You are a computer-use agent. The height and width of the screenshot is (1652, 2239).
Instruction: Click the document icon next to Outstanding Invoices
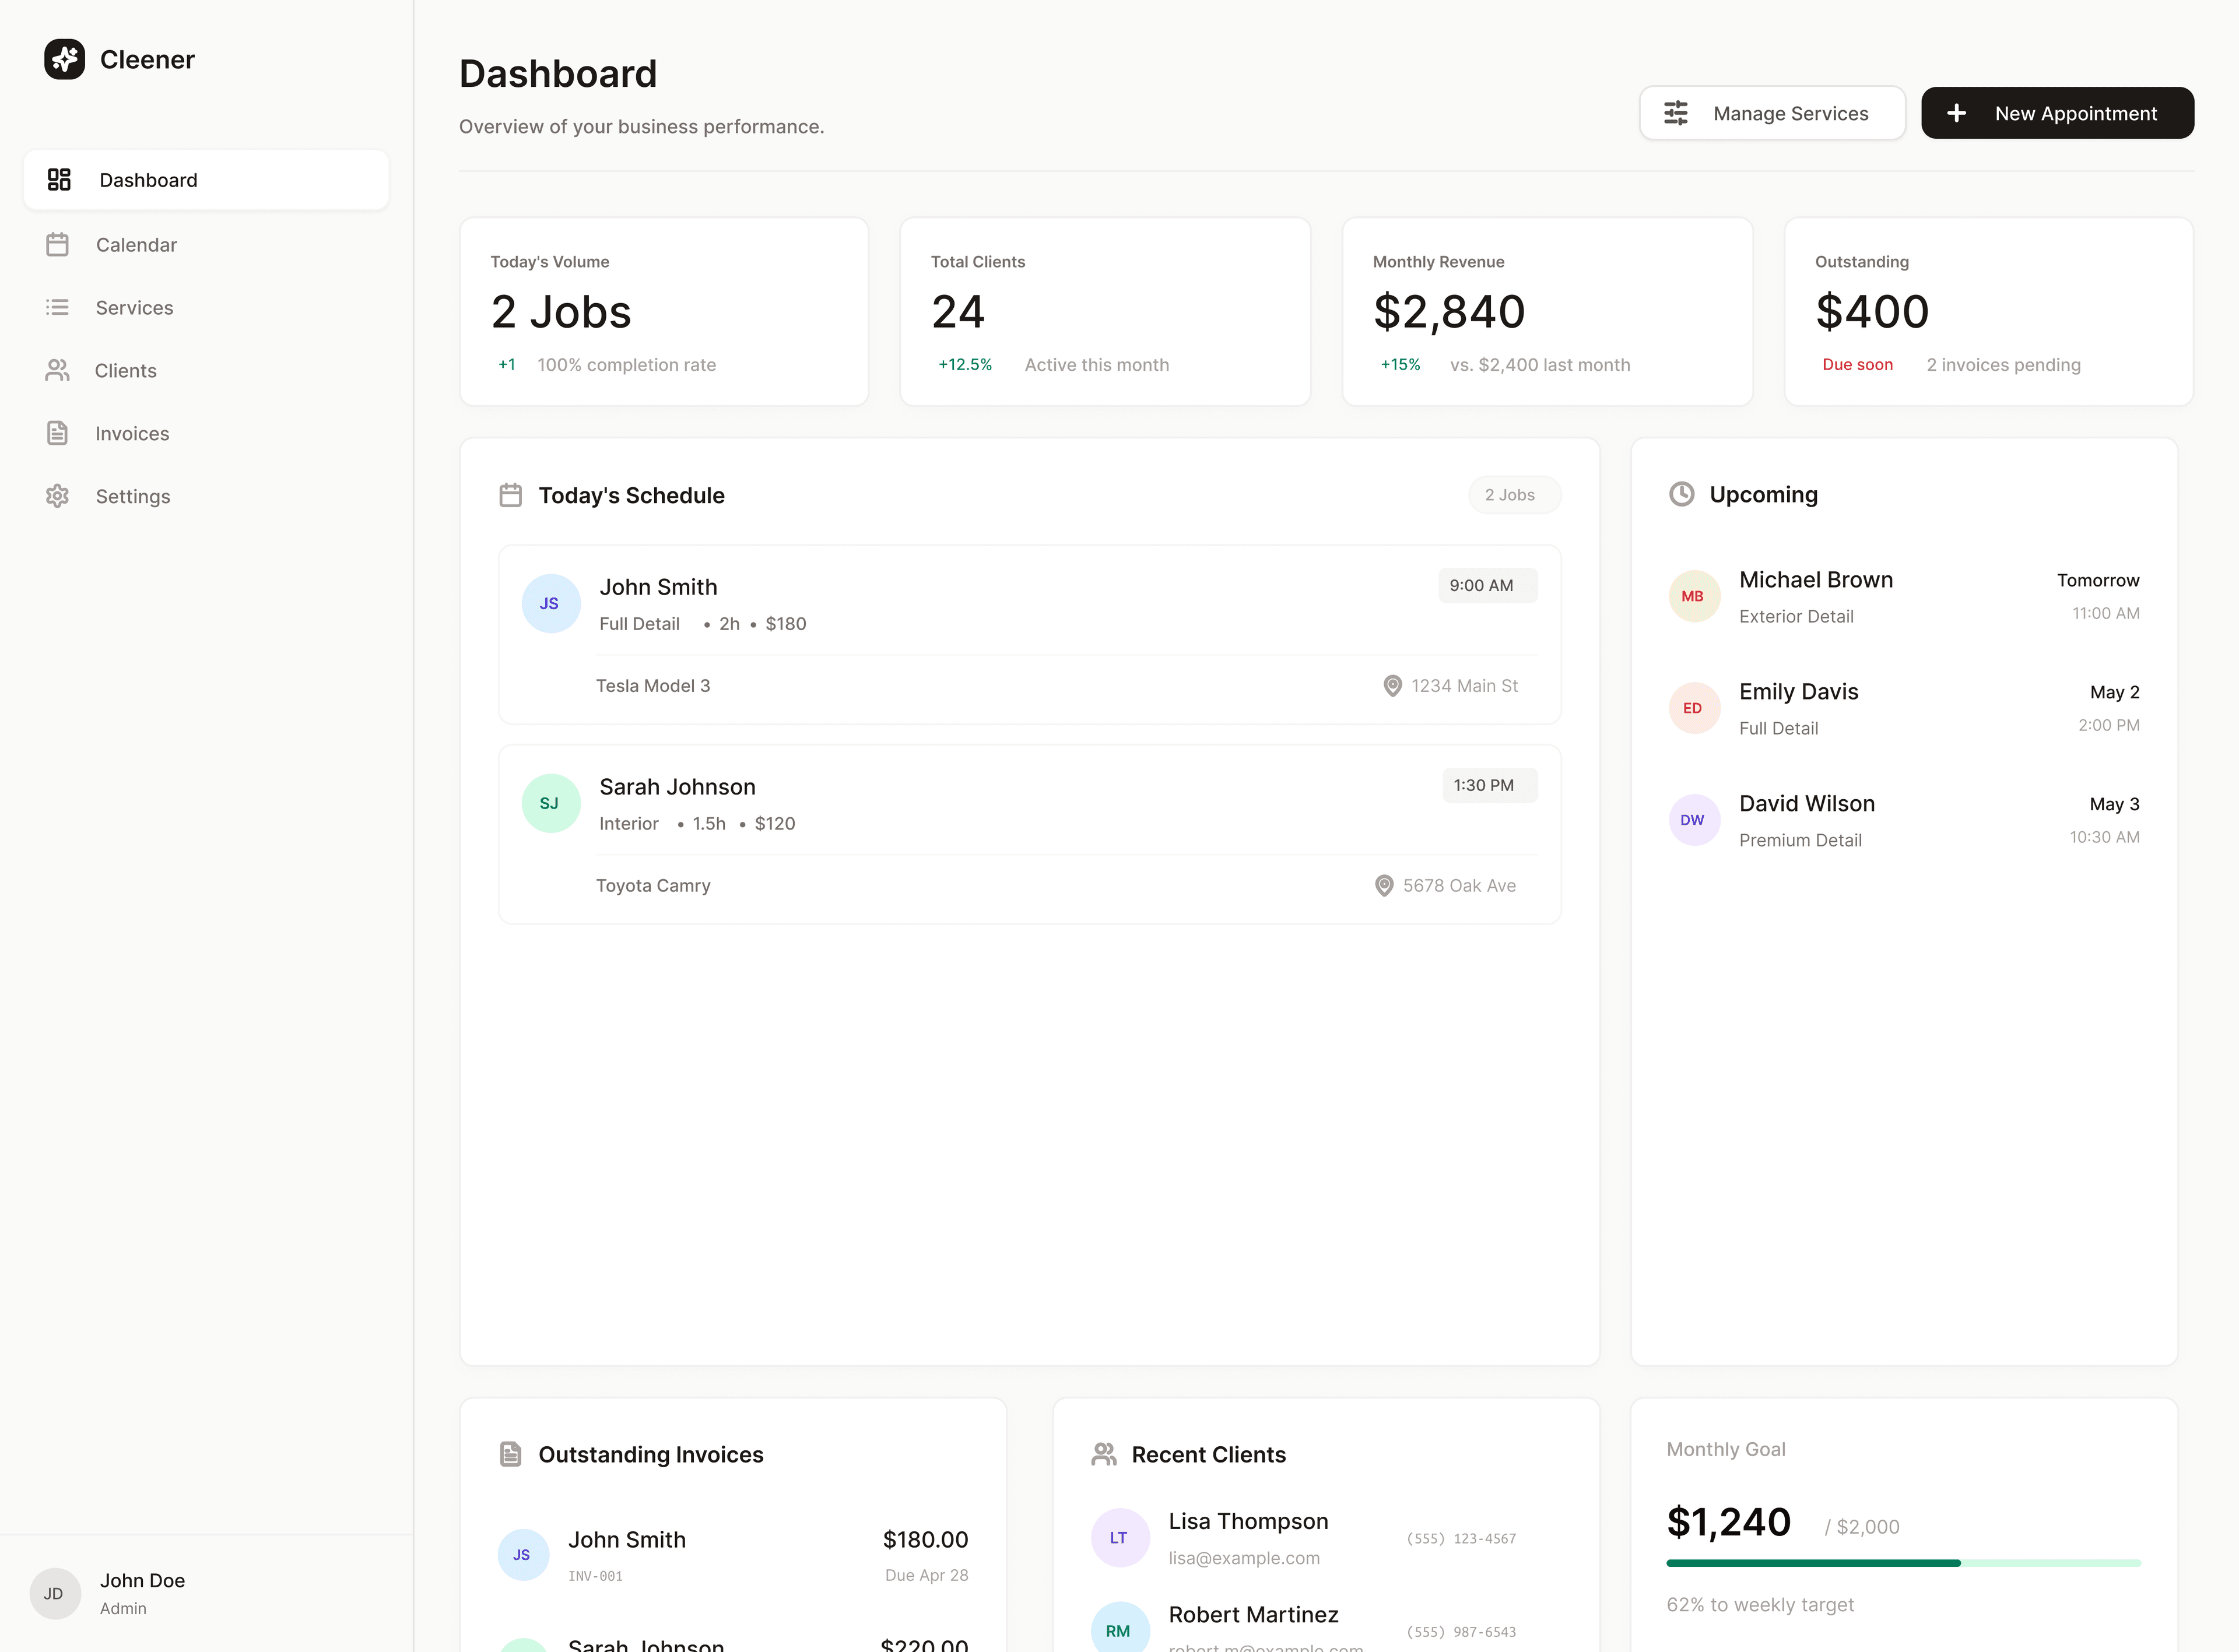pyautogui.click(x=511, y=1453)
